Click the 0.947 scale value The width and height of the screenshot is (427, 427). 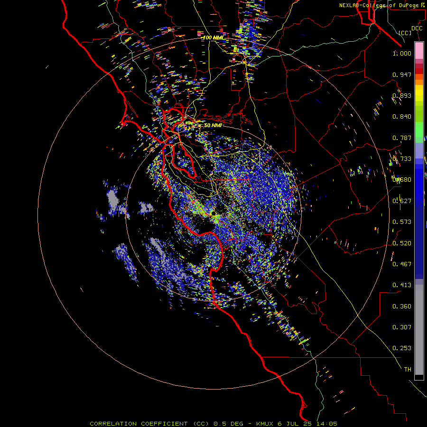pyautogui.click(x=402, y=74)
